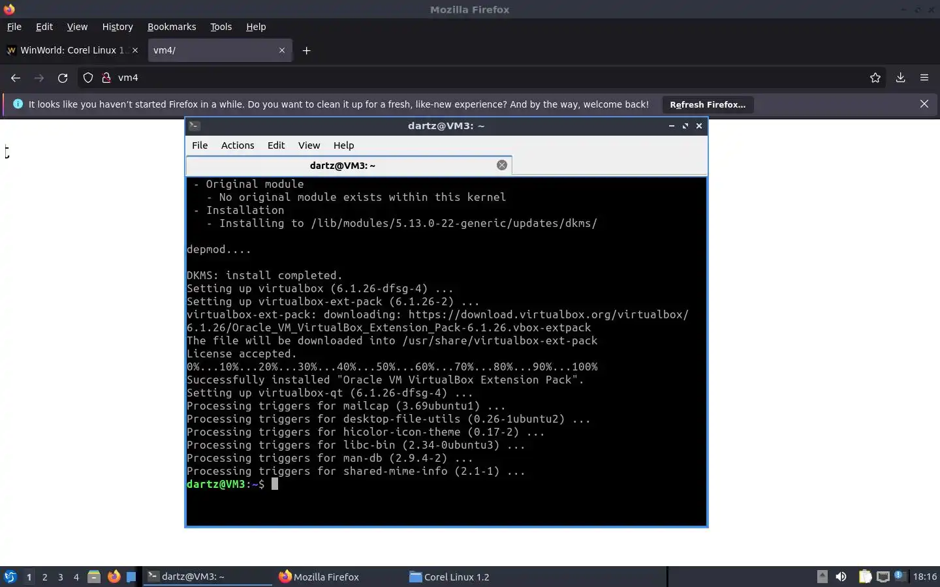Launch Firefox from panel quicklaunch
The image size is (940, 587).
pyautogui.click(x=114, y=577)
